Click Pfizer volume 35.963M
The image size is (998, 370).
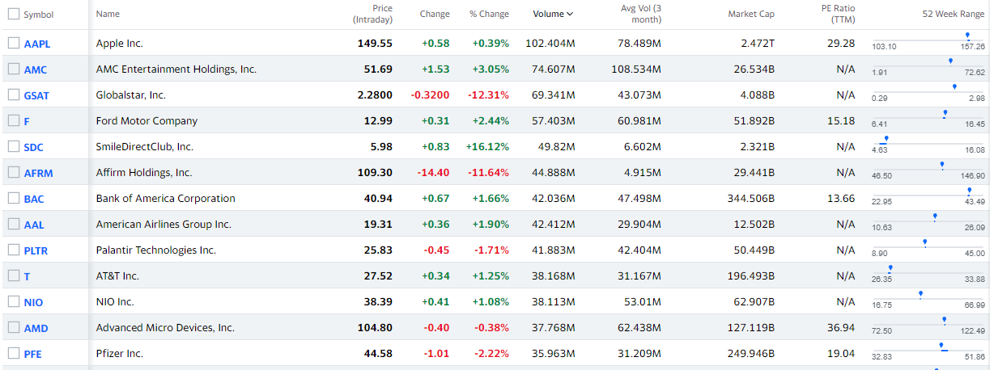click(x=554, y=353)
